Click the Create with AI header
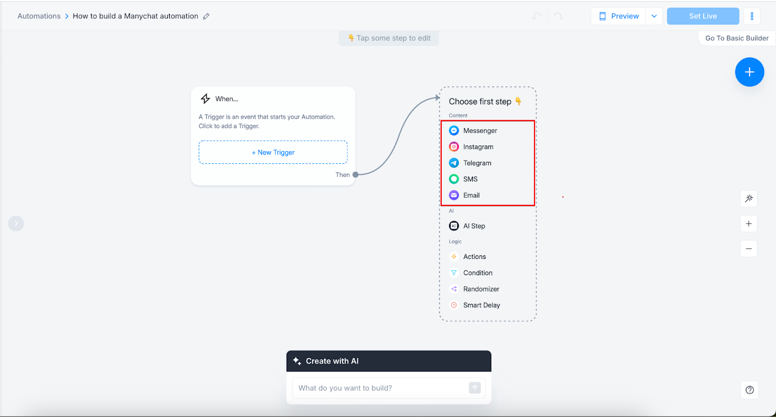 [x=388, y=361]
